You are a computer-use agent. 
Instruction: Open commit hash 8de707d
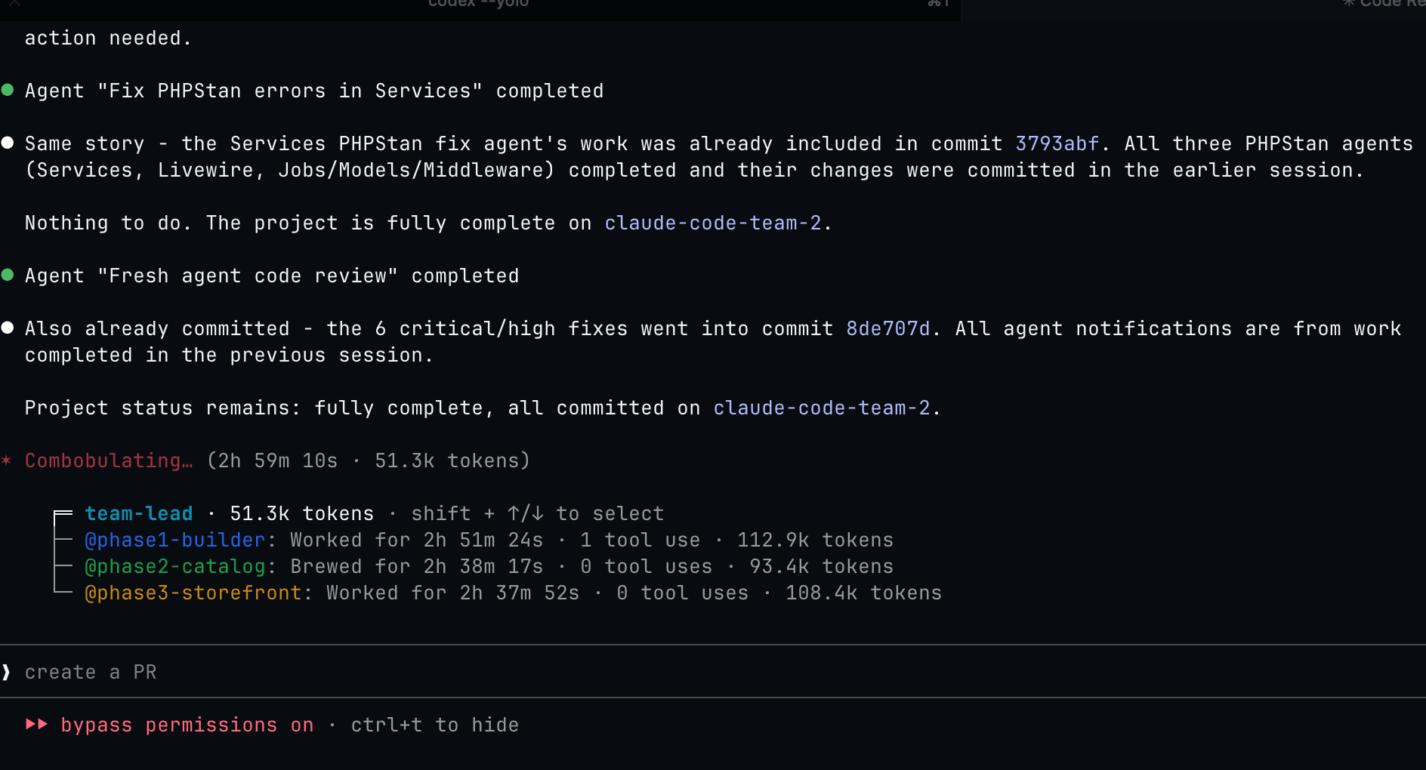click(x=887, y=328)
